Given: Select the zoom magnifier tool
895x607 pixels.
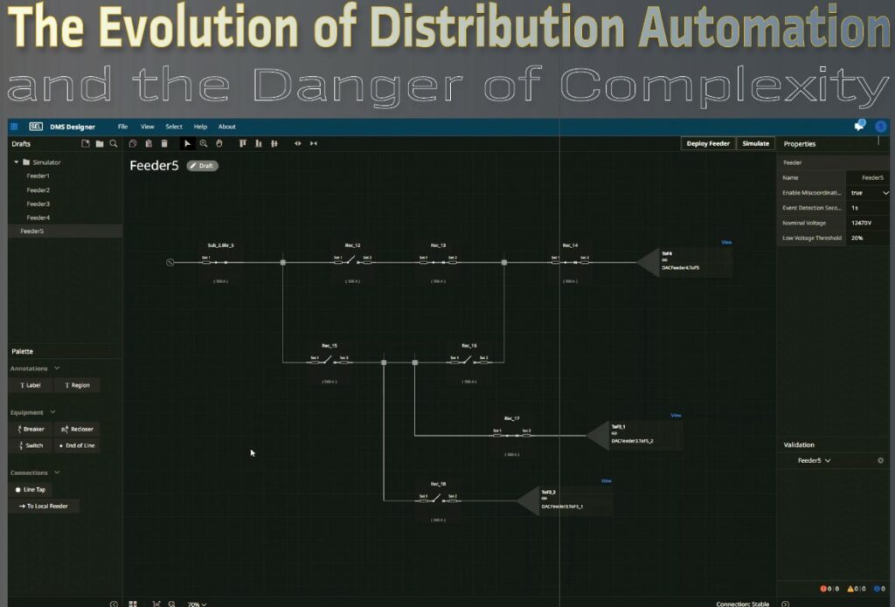Looking at the screenshot, I should coord(204,144).
